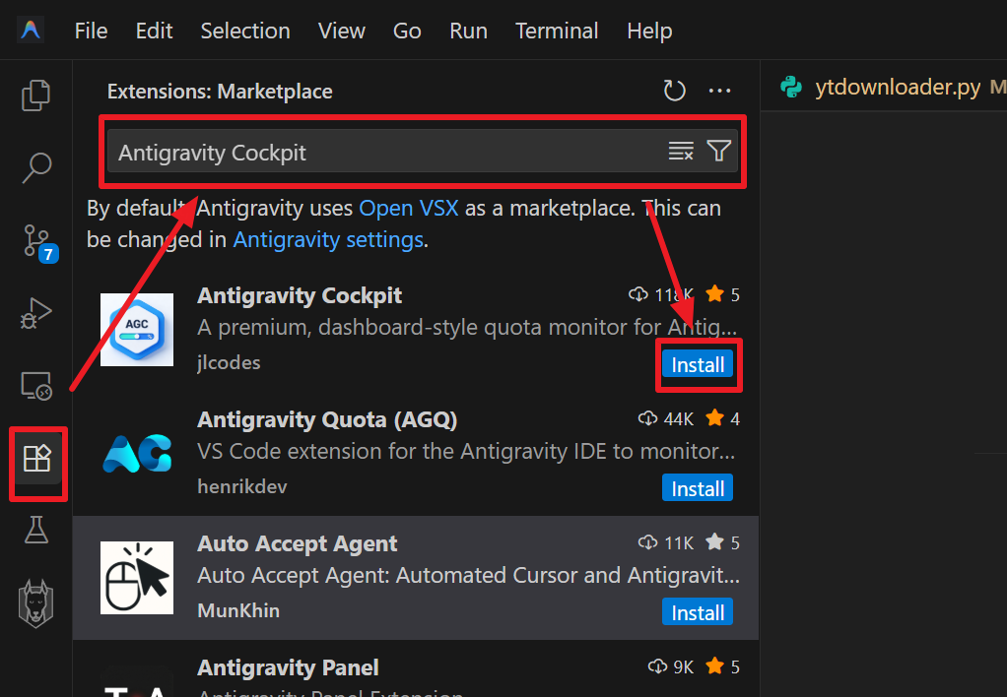
Task: Open the Open VSX link
Action: 408,208
